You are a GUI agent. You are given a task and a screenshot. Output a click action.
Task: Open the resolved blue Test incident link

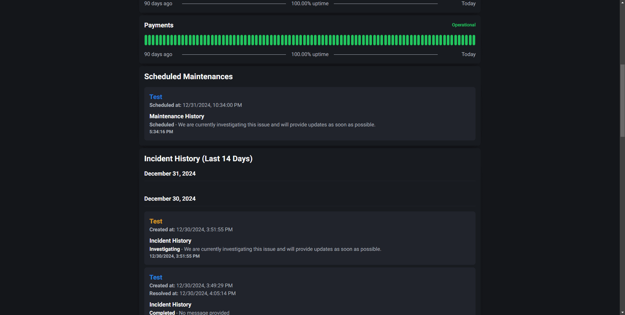point(156,277)
